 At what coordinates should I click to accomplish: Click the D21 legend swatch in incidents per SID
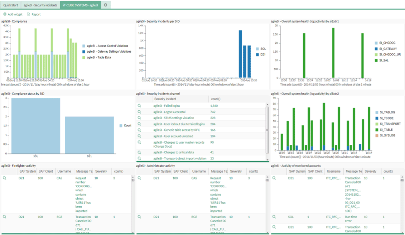pyautogui.click(x=258, y=54)
